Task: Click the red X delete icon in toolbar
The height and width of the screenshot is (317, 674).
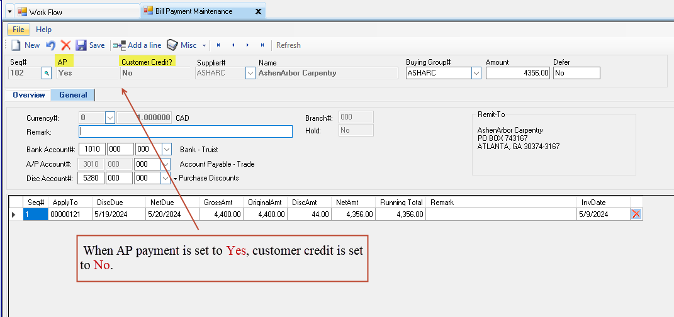Action: pyautogui.click(x=65, y=45)
